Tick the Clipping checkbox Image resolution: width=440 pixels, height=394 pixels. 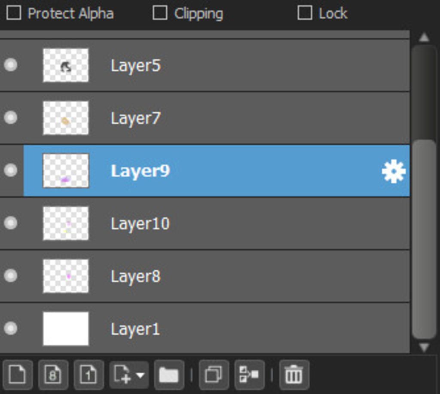160,13
